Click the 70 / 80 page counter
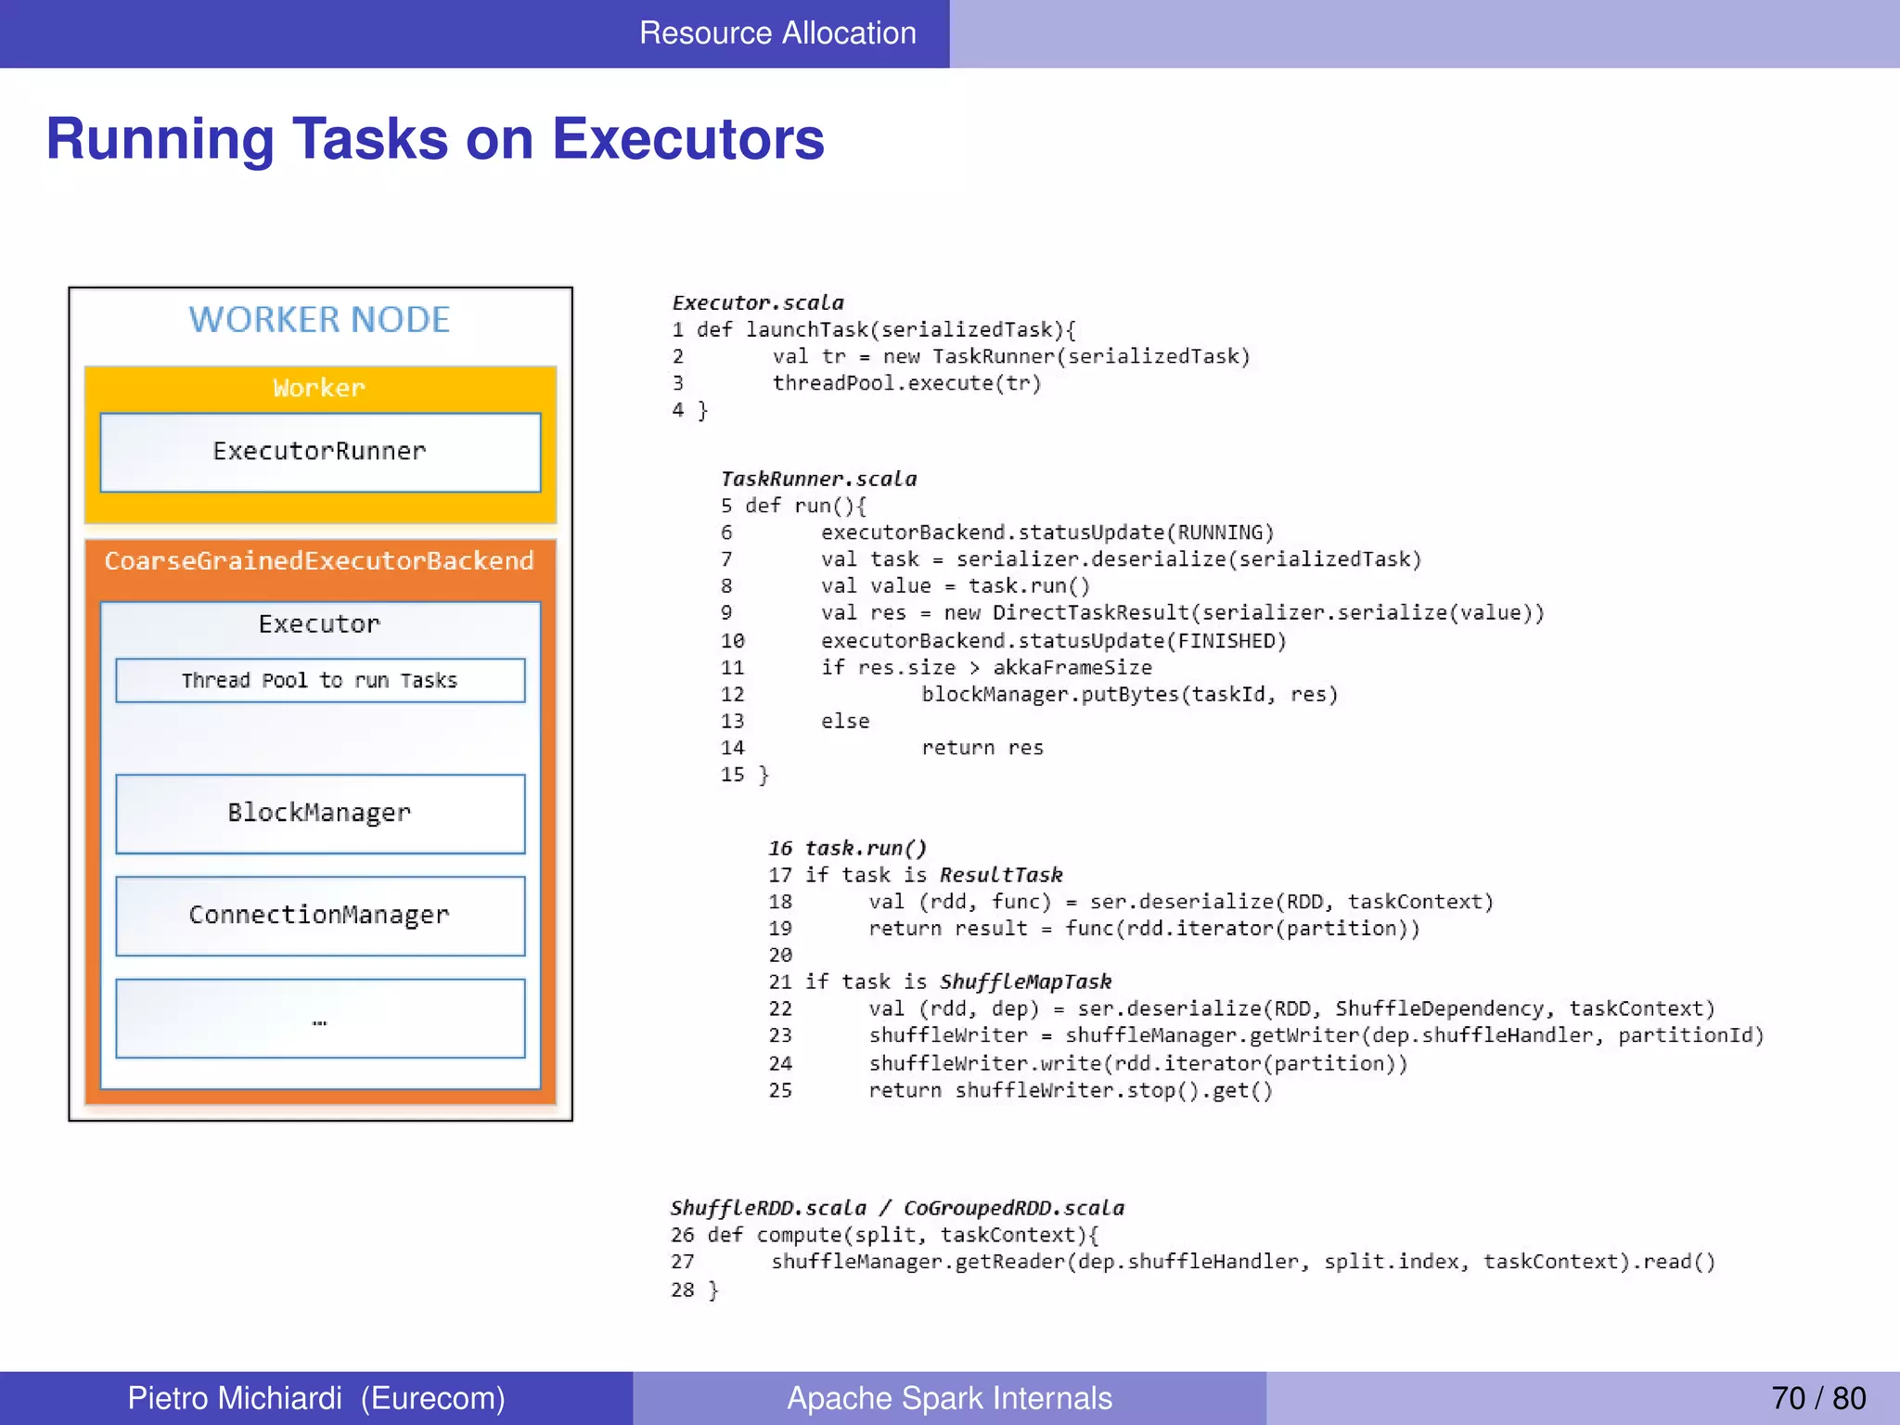Viewport: 1900px width, 1425px height. tap(1817, 1398)
